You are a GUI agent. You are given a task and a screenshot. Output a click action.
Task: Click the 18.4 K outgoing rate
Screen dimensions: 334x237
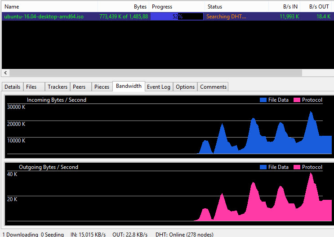323,17
